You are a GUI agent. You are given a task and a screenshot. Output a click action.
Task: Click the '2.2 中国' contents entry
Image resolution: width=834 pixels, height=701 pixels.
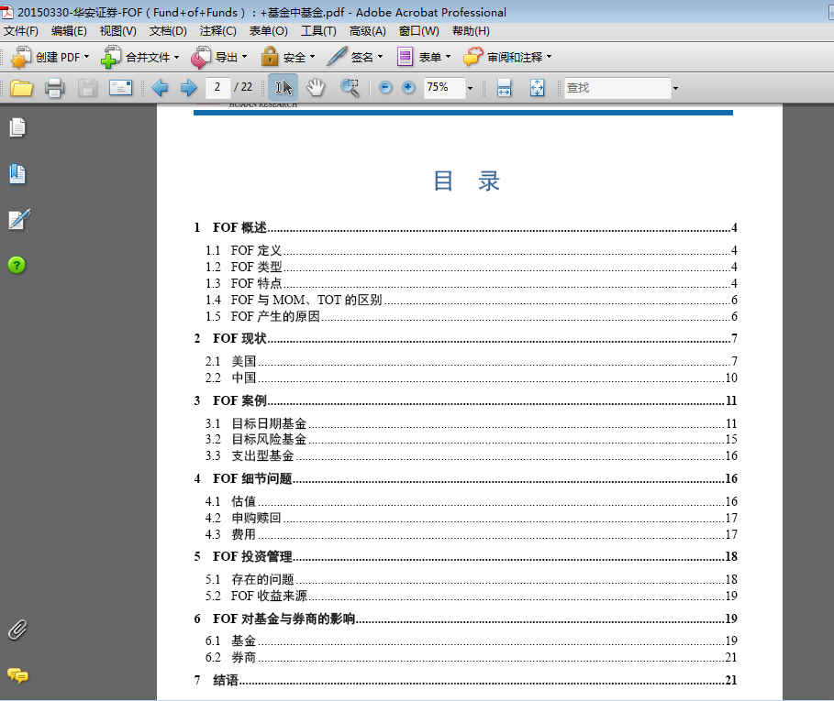(x=472, y=378)
